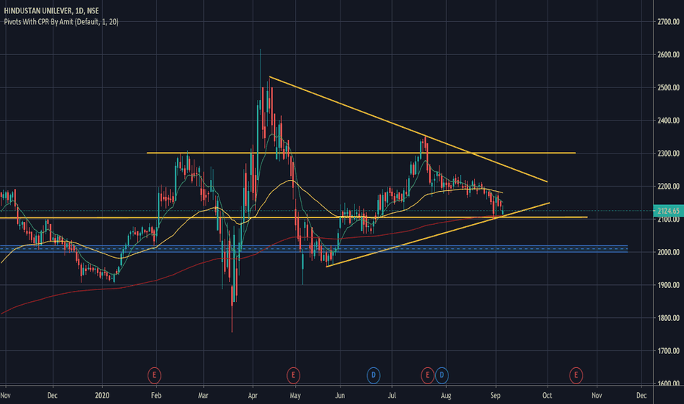Open the earnings marker in late July
The height and width of the screenshot is (404, 684).
[427, 375]
